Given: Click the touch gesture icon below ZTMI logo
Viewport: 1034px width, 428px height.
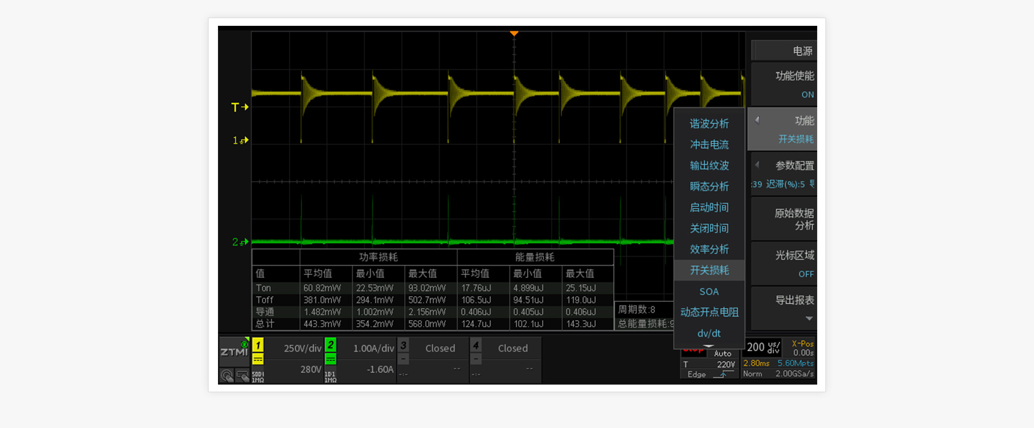Looking at the screenshot, I should pos(227,375).
